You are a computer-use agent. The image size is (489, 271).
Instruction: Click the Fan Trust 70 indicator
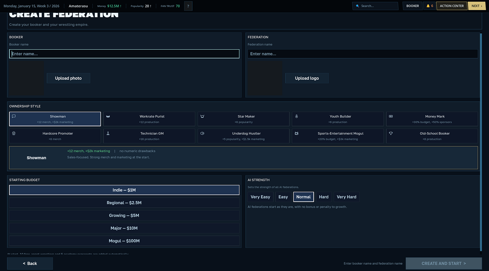click(170, 6)
